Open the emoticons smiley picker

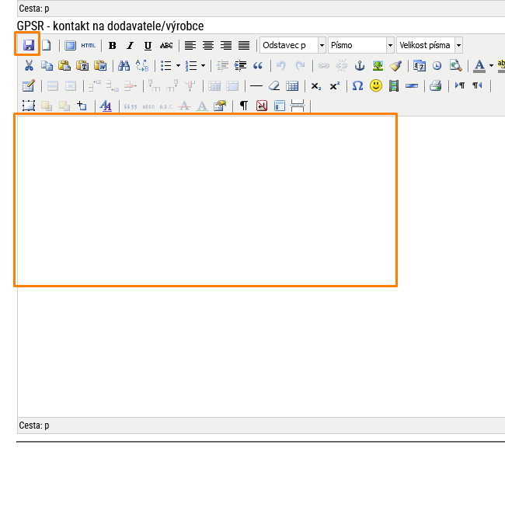[376, 86]
